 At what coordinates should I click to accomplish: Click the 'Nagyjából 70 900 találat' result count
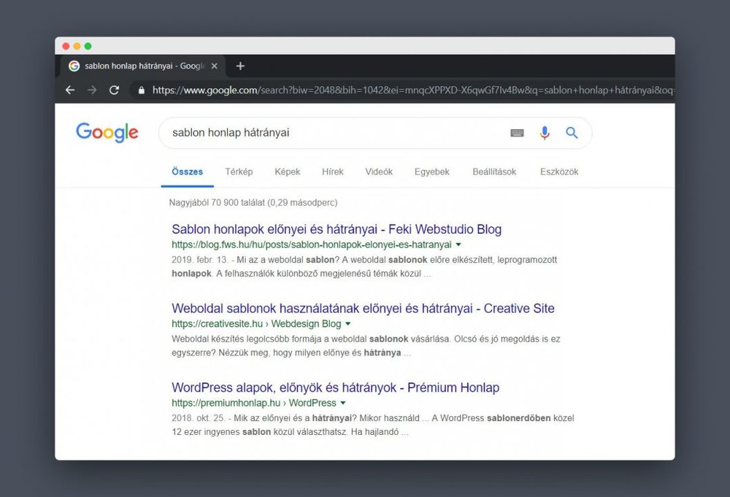pyautogui.click(x=253, y=203)
